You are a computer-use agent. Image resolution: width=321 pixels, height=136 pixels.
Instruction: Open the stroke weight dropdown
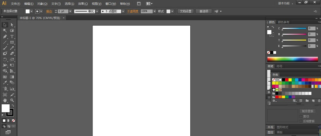(71, 11)
